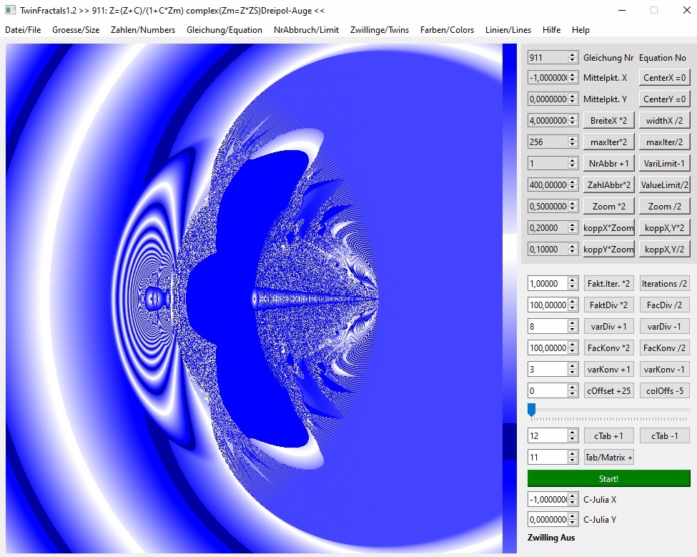Click the NrAbbr +1 button

(608, 163)
